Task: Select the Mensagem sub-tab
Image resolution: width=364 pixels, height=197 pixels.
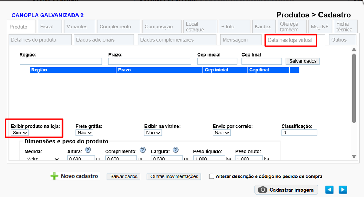Action: (241, 40)
